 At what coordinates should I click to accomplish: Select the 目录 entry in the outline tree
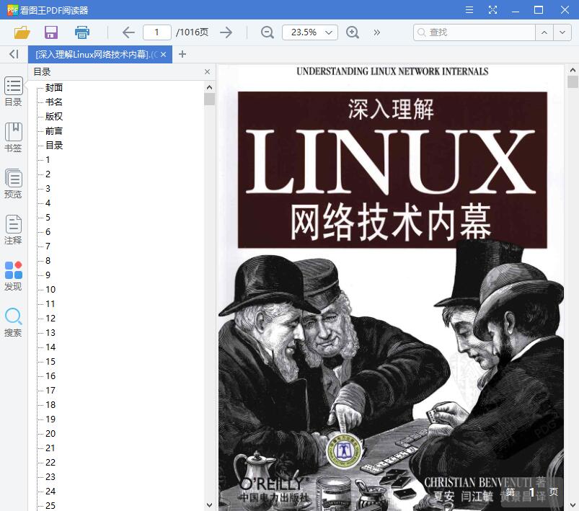pyautogui.click(x=54, y=145)
